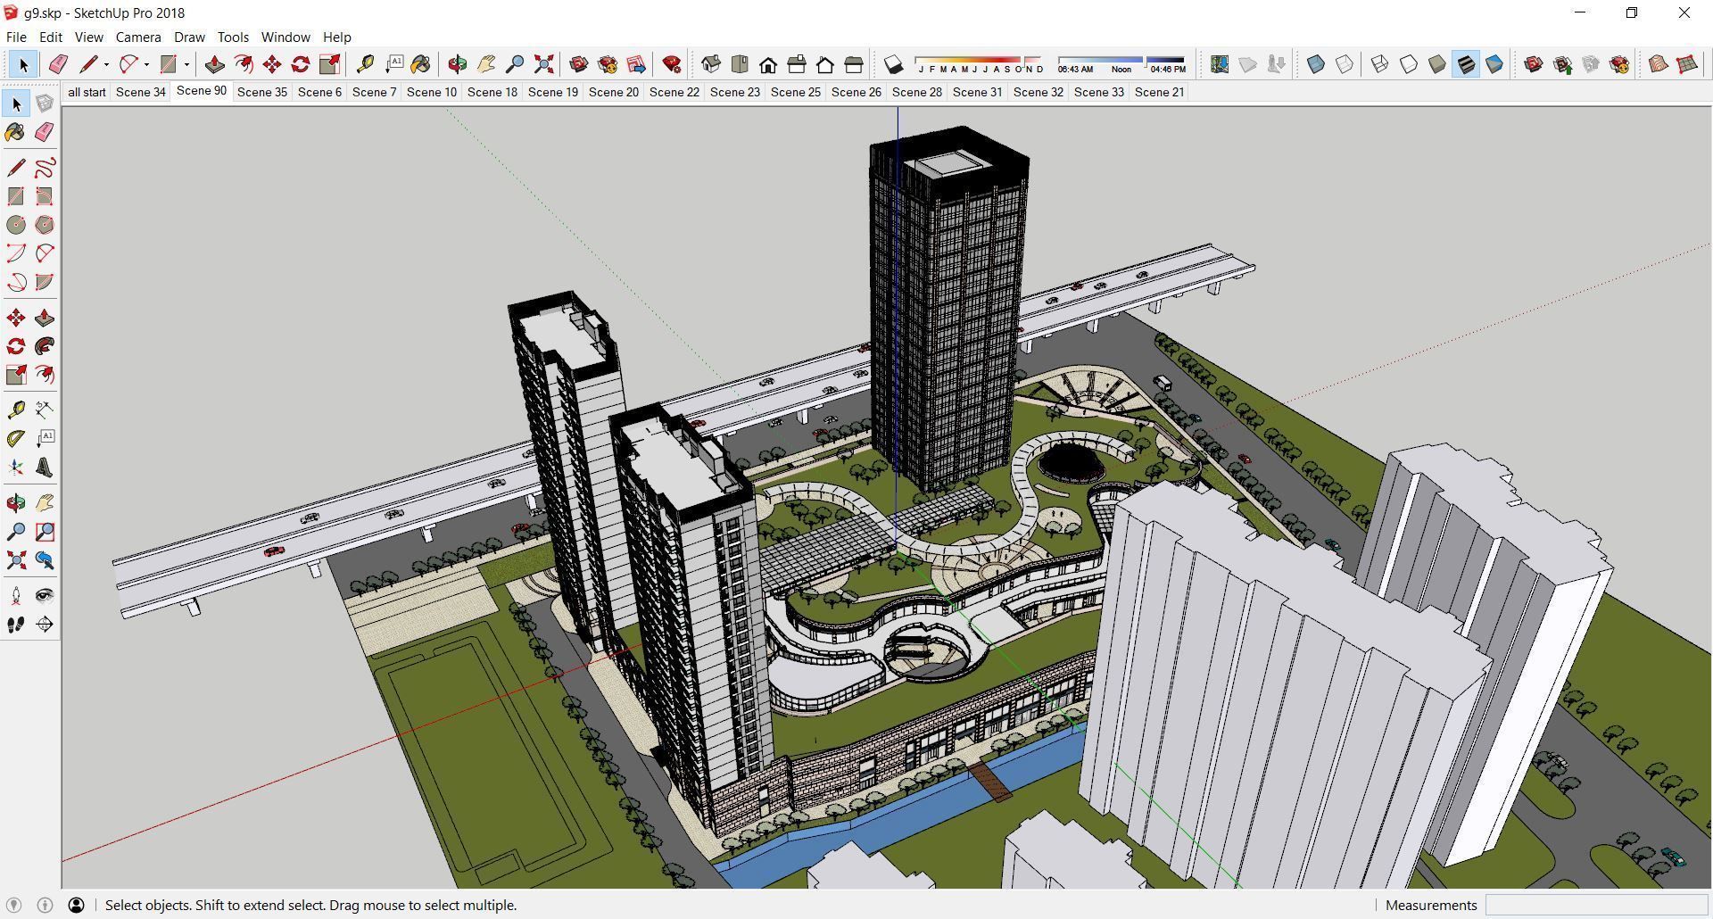Open Extension Warehouse icon in toolbar
Viewport: 1713px width, 919px height.
(608, 64)
